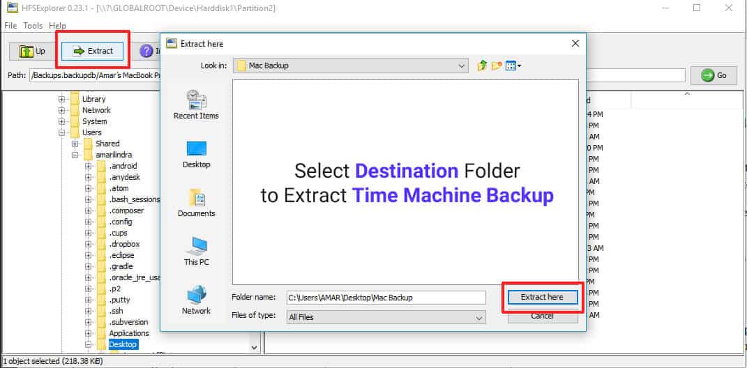Maximize the HFSExplorer window
Screen dimensions: 747x368
tap(697, 8)
